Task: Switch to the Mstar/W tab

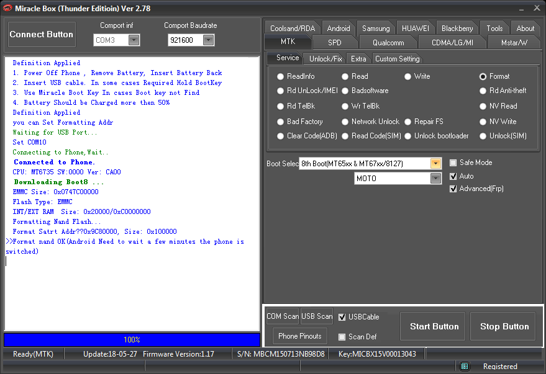Action: click(x=514, y=42)
